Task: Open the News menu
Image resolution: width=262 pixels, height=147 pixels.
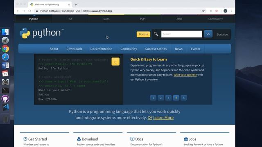Action: [x=178, y=49]
